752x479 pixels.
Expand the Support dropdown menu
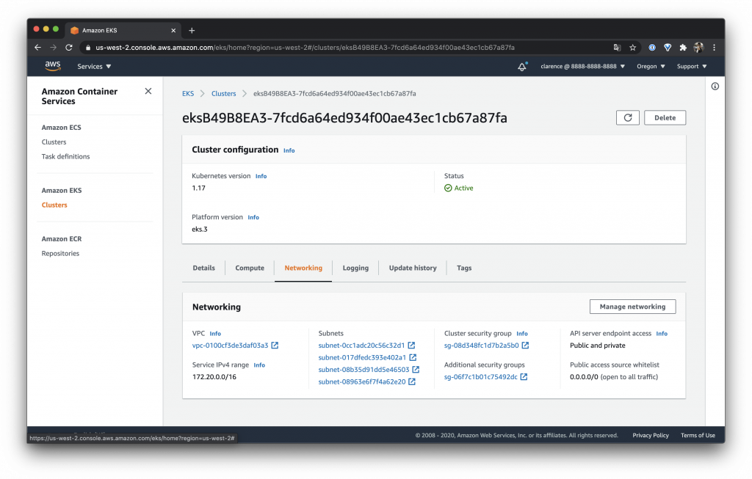(x=692, y=67)
